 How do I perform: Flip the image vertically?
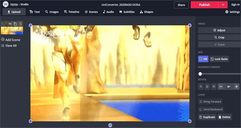214,87
